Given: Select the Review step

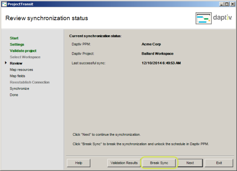Looking at the screenshot, I should [x=16, y=63].
